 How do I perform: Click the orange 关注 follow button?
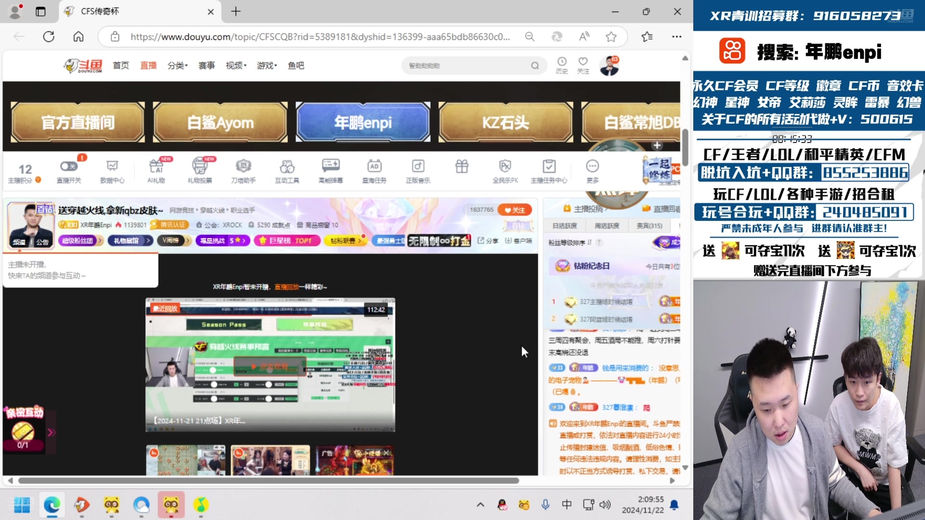515,210
